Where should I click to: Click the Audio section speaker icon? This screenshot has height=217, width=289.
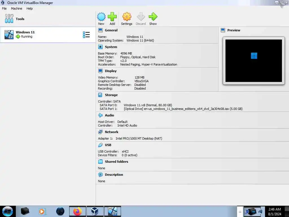click(100, 115)
